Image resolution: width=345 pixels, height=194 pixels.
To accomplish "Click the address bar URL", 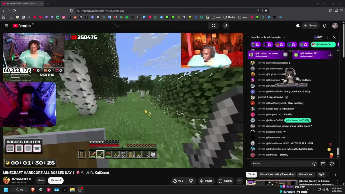I will [103, 11].
